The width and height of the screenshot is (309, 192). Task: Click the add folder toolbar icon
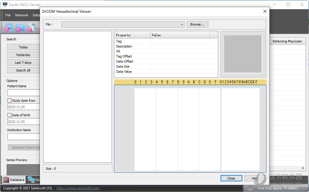pos(20,28)
